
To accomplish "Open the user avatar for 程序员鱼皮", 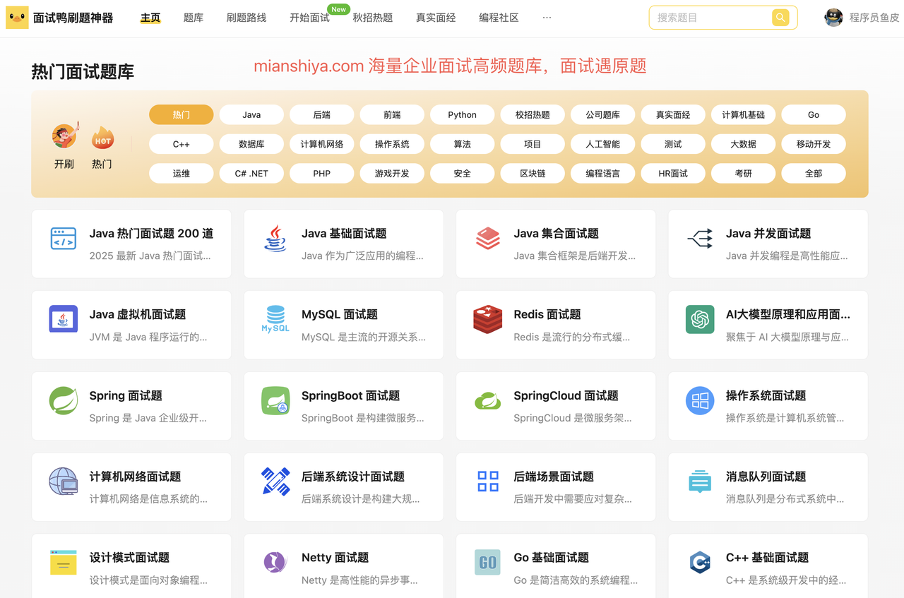I will (833, 18).
